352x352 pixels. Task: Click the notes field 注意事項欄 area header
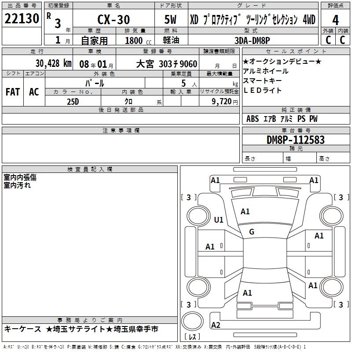[121, 130]
